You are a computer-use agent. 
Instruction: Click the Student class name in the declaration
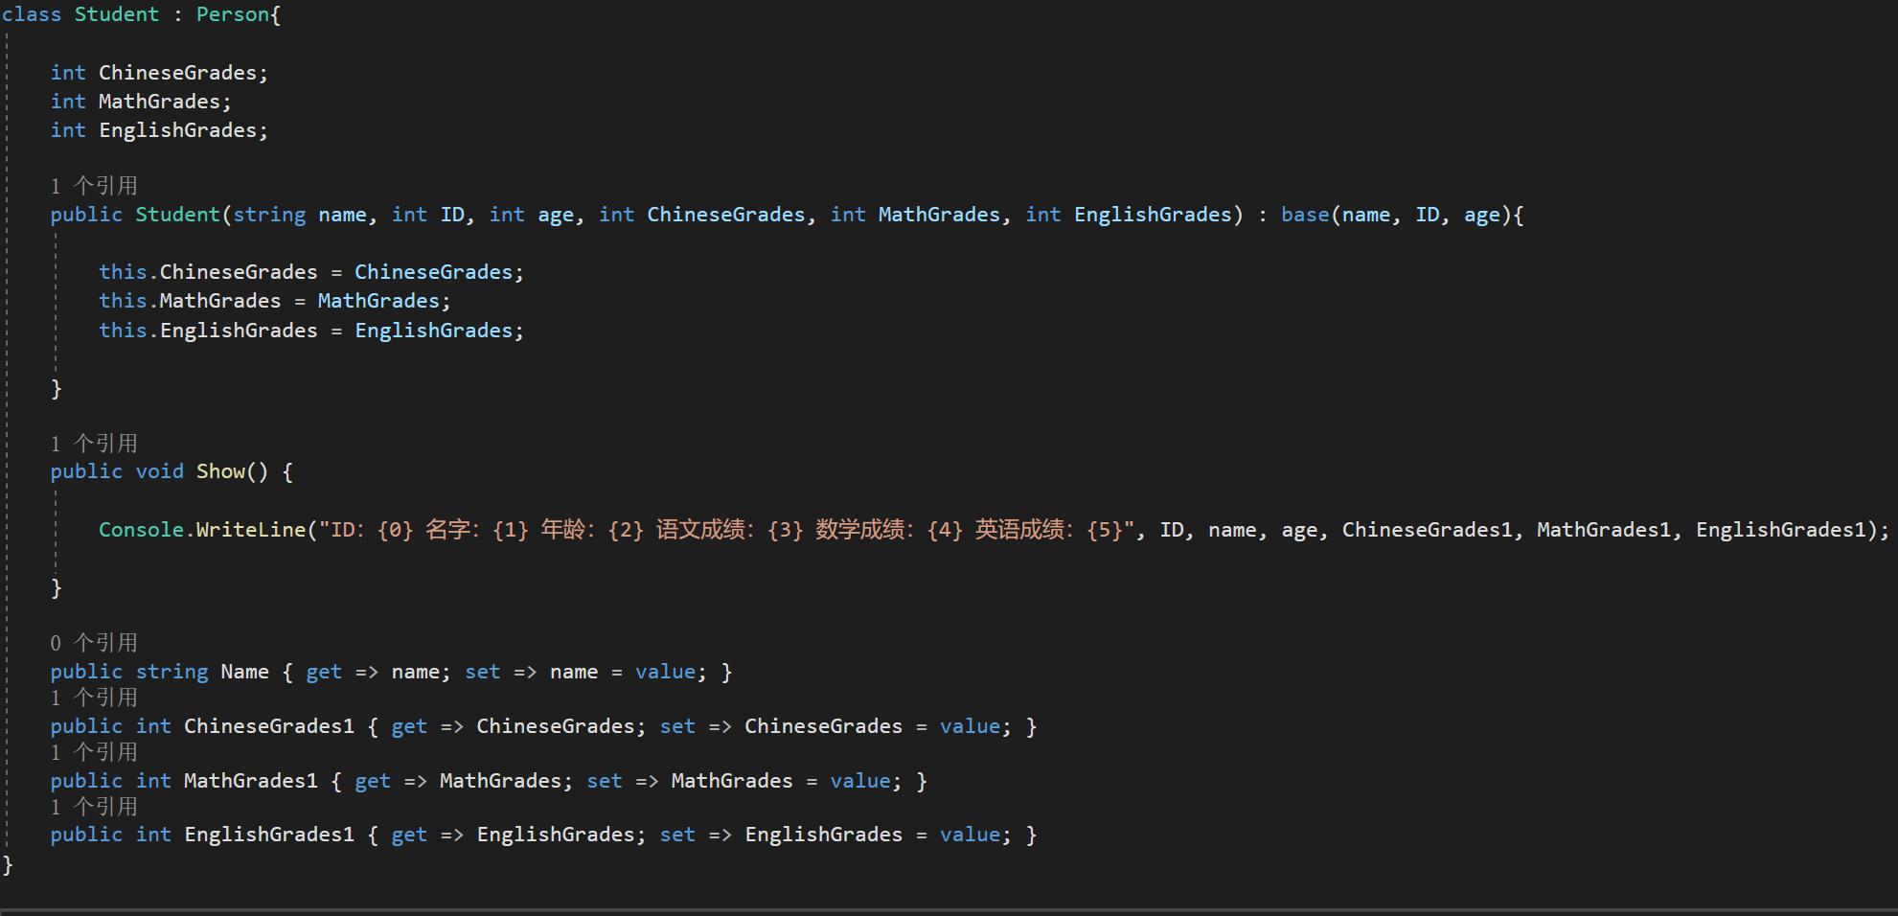pos(117,14)
